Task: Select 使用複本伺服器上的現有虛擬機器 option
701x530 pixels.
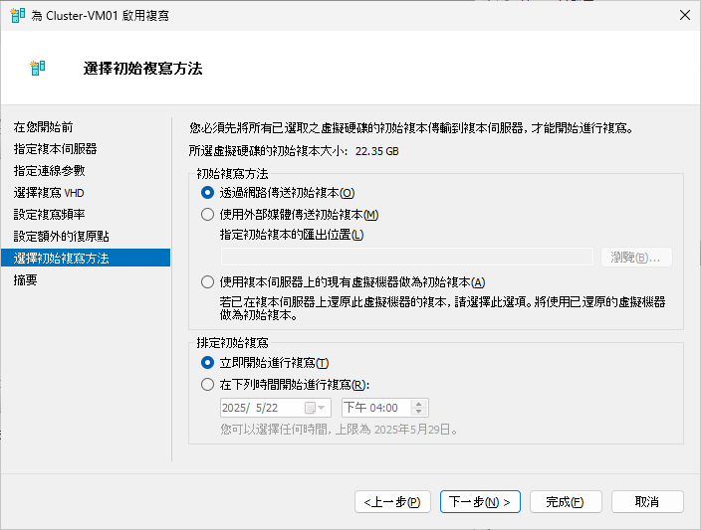Action: 208,282
